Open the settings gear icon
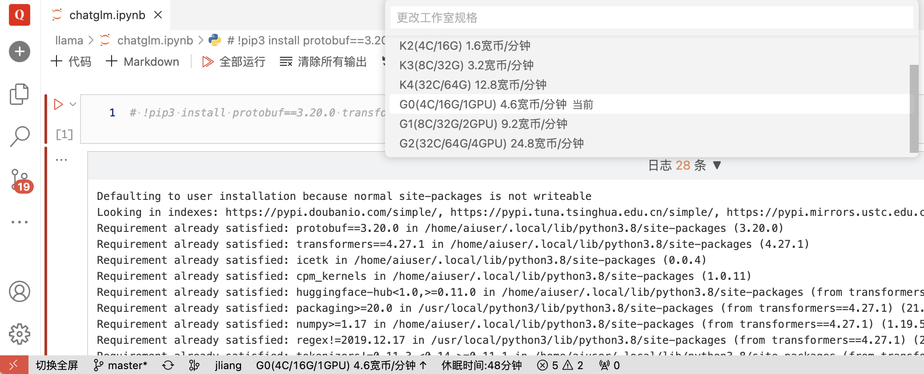The height and width of the screenshot is (374, 924). coord(20,334)
